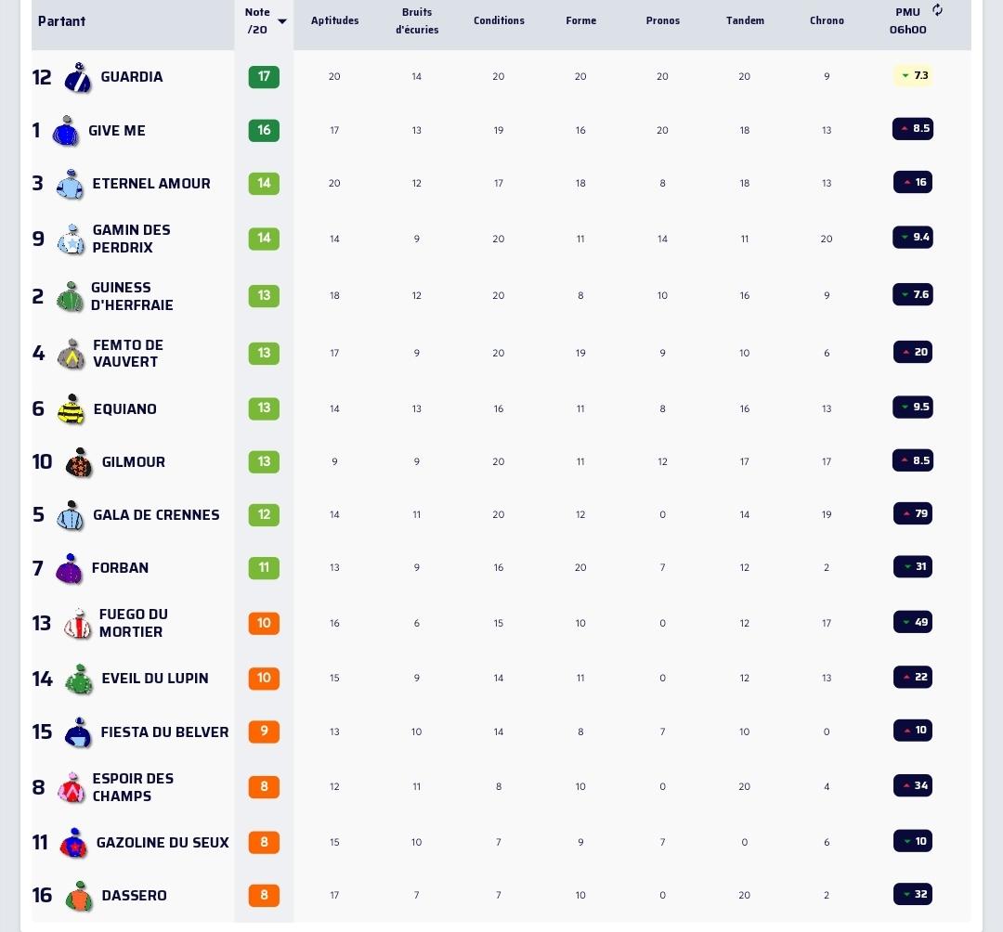Click GAZOLINE DU SEUX's blue red-star silk

click(73, 843)
